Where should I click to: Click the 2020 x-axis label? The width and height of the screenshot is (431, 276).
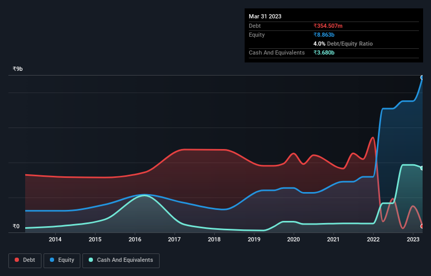pyautogui.click(x=293, y=239)
